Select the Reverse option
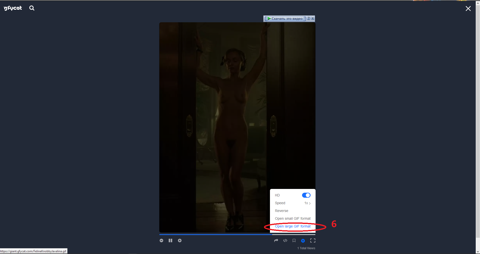This screenshot has height=254, width=480. (x=281, y=211)
